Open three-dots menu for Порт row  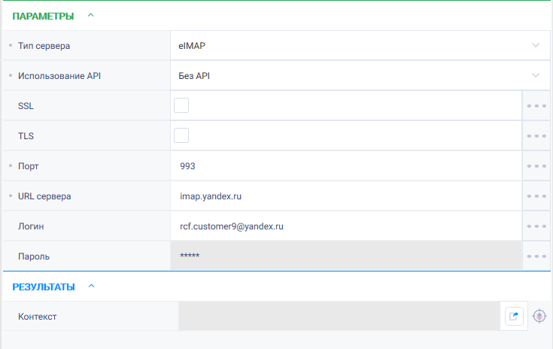536,166
